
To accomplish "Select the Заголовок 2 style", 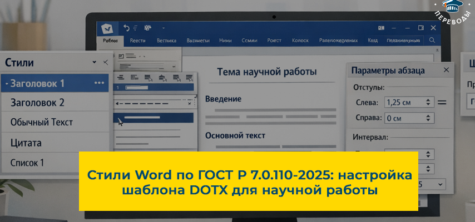I will 38,102.
